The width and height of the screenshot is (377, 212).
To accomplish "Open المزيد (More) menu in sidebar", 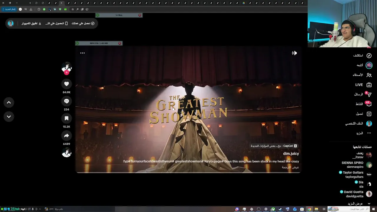I will pos(363,133).
